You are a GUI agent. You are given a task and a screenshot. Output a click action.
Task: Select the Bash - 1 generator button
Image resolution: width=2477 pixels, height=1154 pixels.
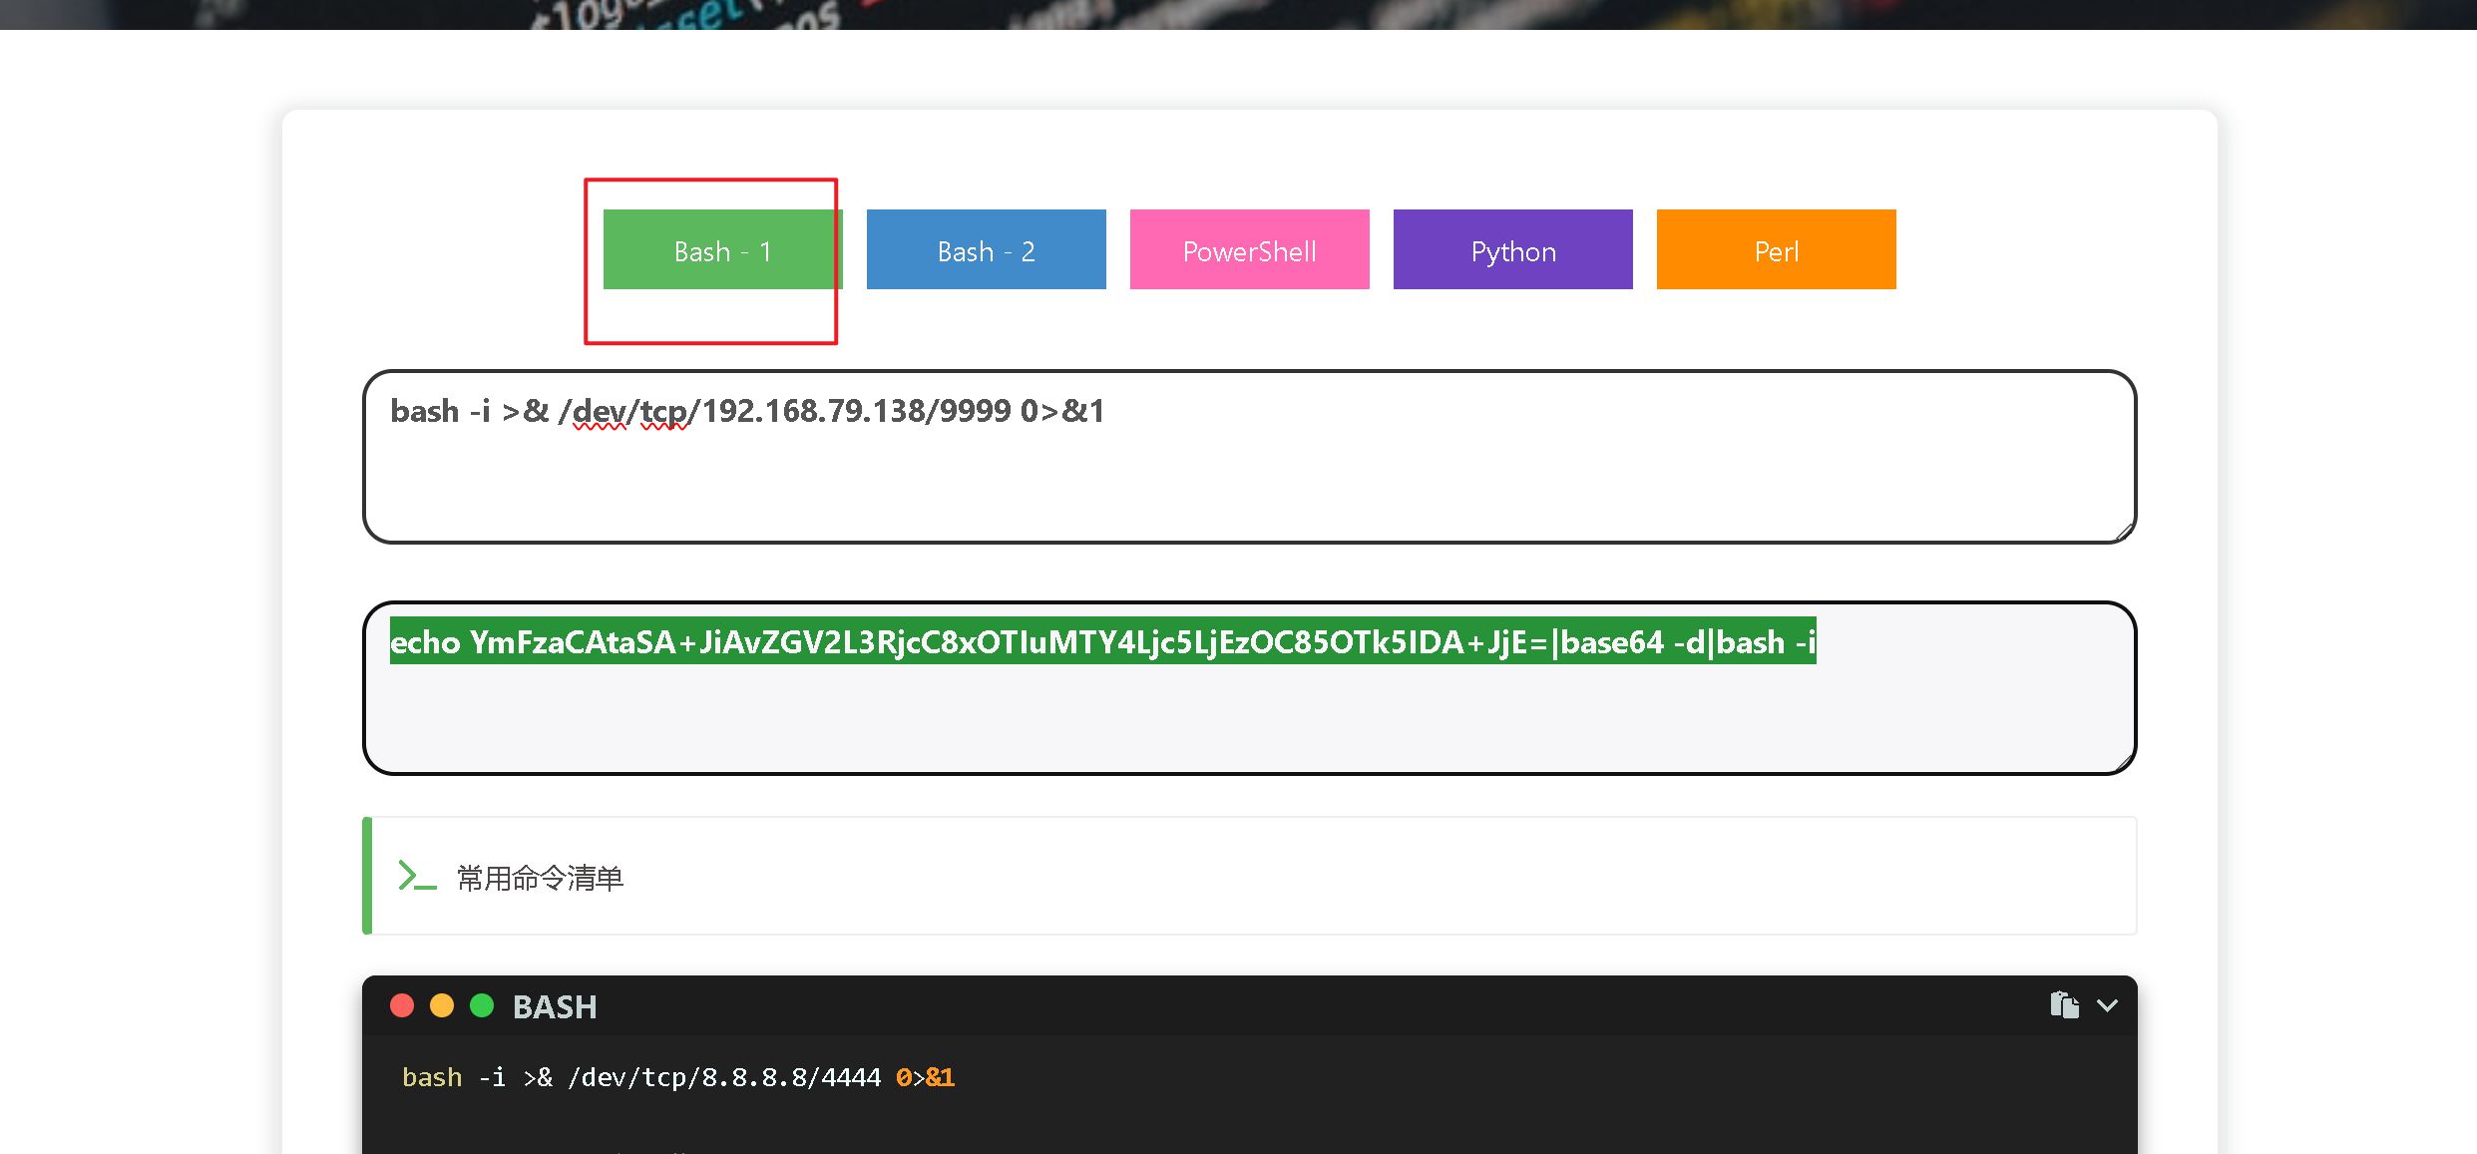(722, 250)
